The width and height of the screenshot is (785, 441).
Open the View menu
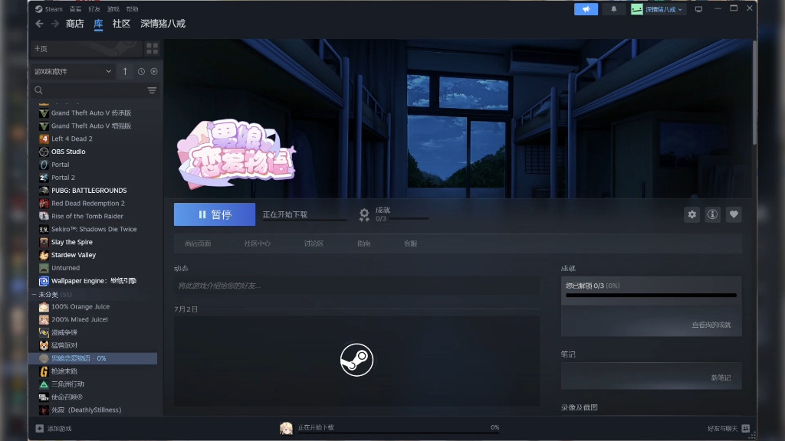(75, 9)
